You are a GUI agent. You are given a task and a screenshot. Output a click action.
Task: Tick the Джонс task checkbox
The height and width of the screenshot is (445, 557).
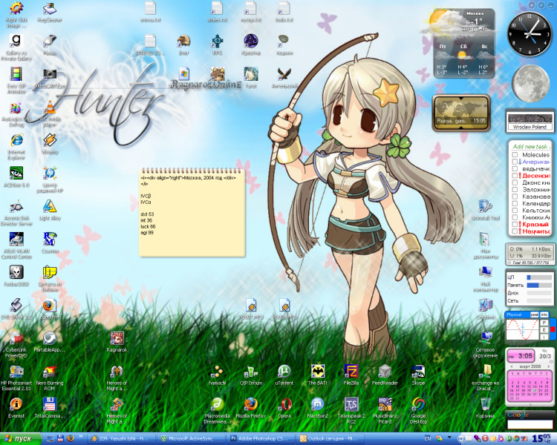coord(515,182)
